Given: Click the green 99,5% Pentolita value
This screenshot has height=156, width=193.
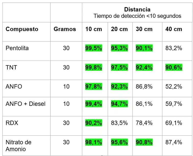Looking at the screenshot, I should coord(94,48).
